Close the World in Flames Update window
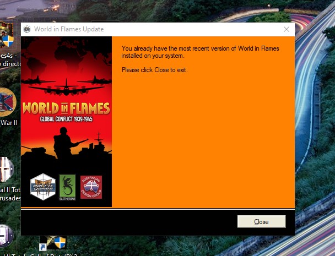This screenshot has height=256, width=335. pyautogui.click(x=287, y=29)
